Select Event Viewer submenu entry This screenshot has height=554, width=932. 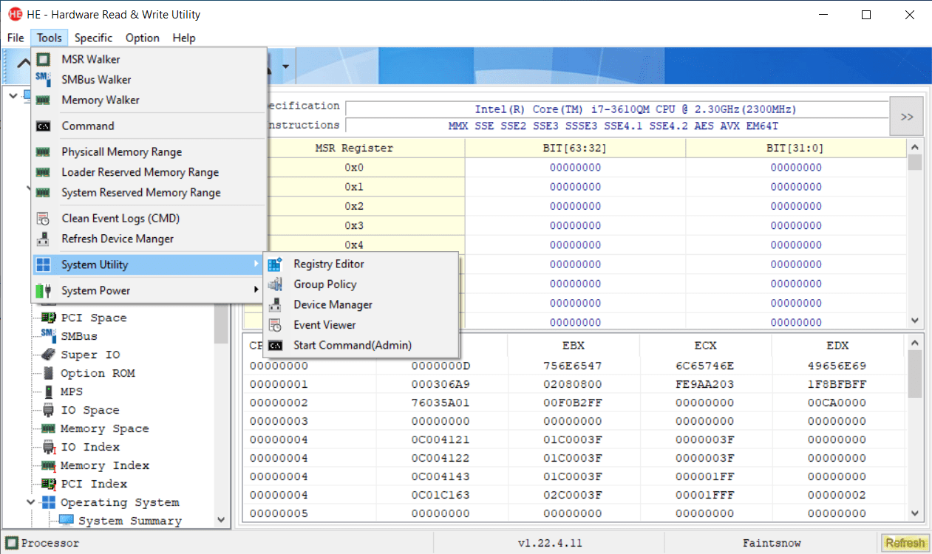(x=361, y=325)
